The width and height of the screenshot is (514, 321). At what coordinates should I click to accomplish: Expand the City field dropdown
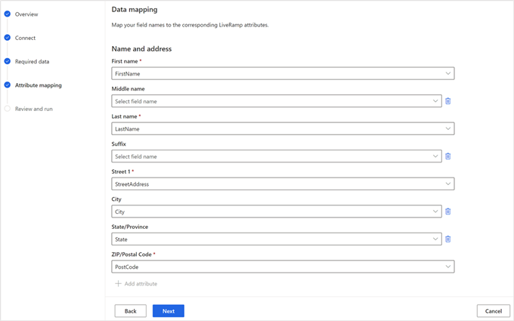277,211
